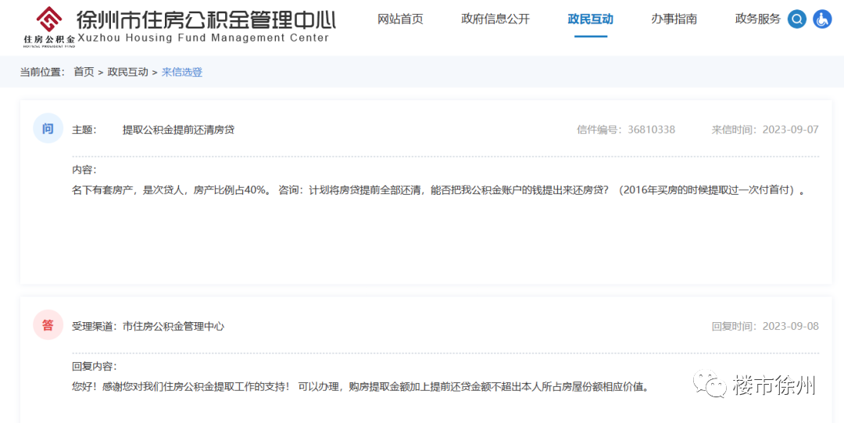Click the 受理渠道 市住房公积金管理中心 text

(x=148, y=327)
